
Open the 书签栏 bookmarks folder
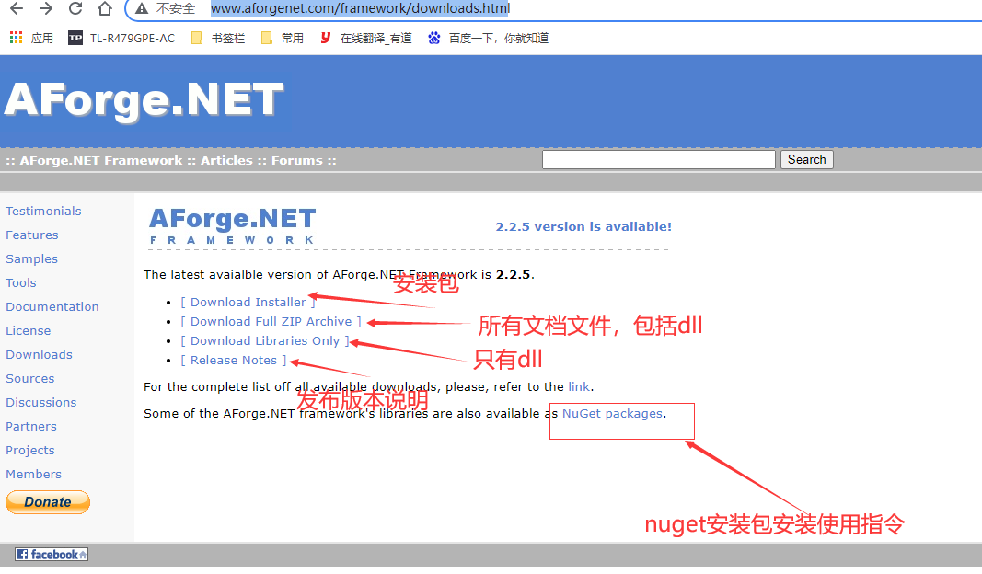point(218,39)
